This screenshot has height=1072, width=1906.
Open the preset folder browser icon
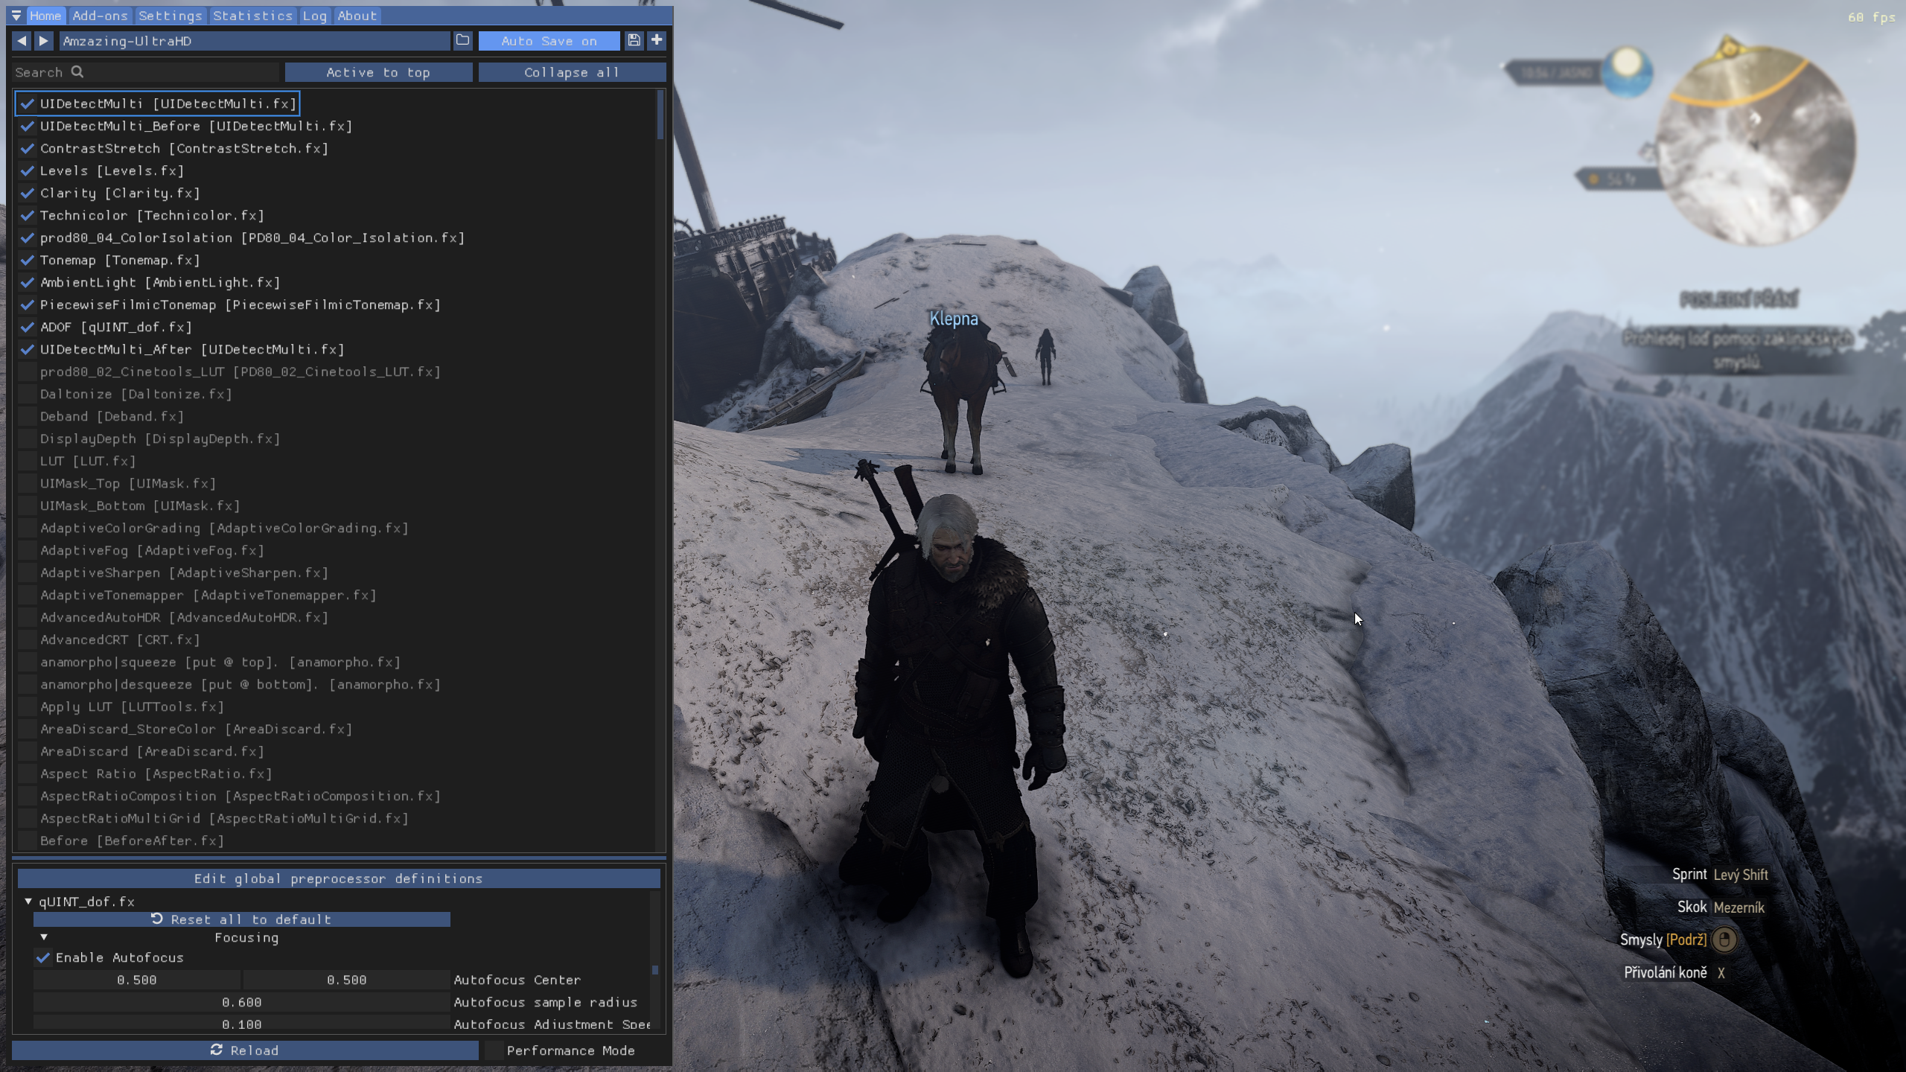coord(462,41)
